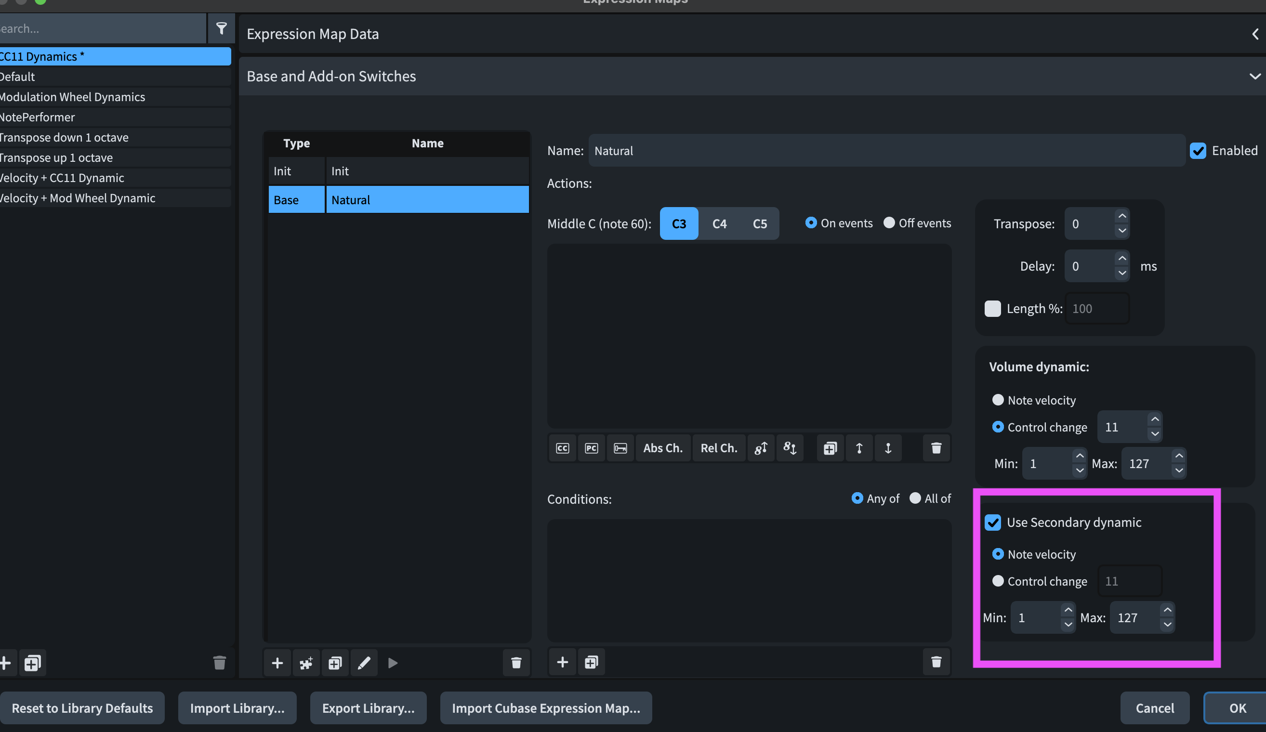
Task: Uncheck Use Secondary dynamic
Action: click(992, 523)
